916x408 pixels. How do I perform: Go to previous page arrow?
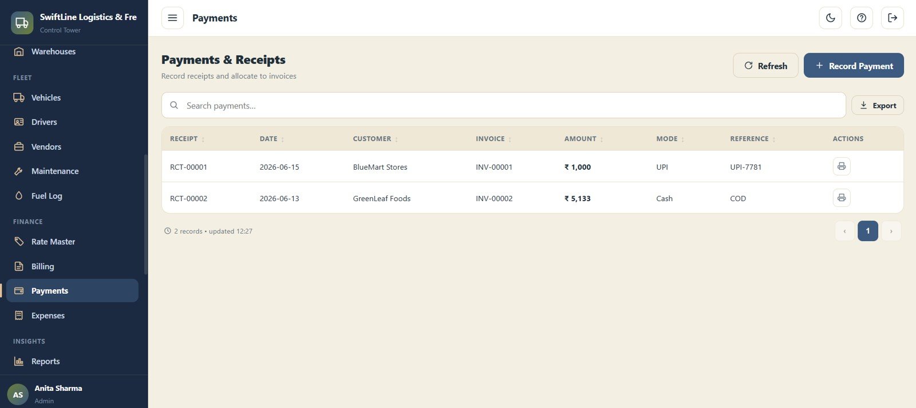844,231
